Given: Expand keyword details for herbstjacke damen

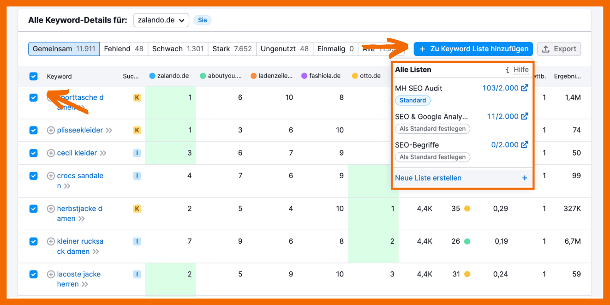Looking at the screenshot, I should tap(82, 219).
